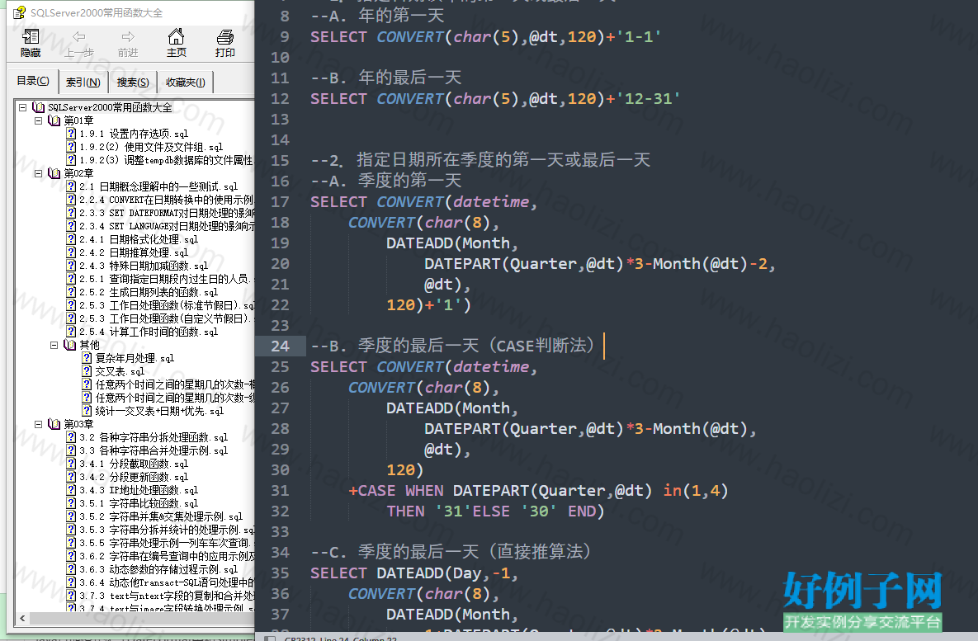Open topic 2.4.3 特殊日期加减函数.sql
978x641 pixels.
pos(144,266)
